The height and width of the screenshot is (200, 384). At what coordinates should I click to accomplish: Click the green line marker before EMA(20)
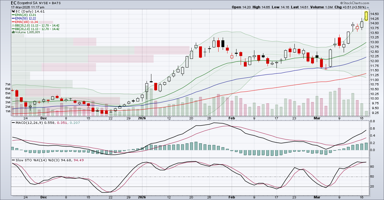tap(12, 15)
